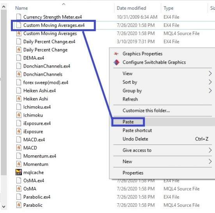Select the Currency Strength Meter.ex4 file icon

pos(19,17)
